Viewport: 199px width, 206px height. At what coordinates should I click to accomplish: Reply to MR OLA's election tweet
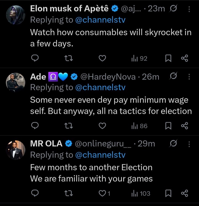tap(35, 193)
